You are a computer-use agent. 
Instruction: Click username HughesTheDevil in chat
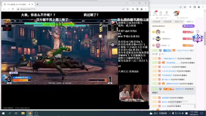pyautogui.click(x=183, y=51)
